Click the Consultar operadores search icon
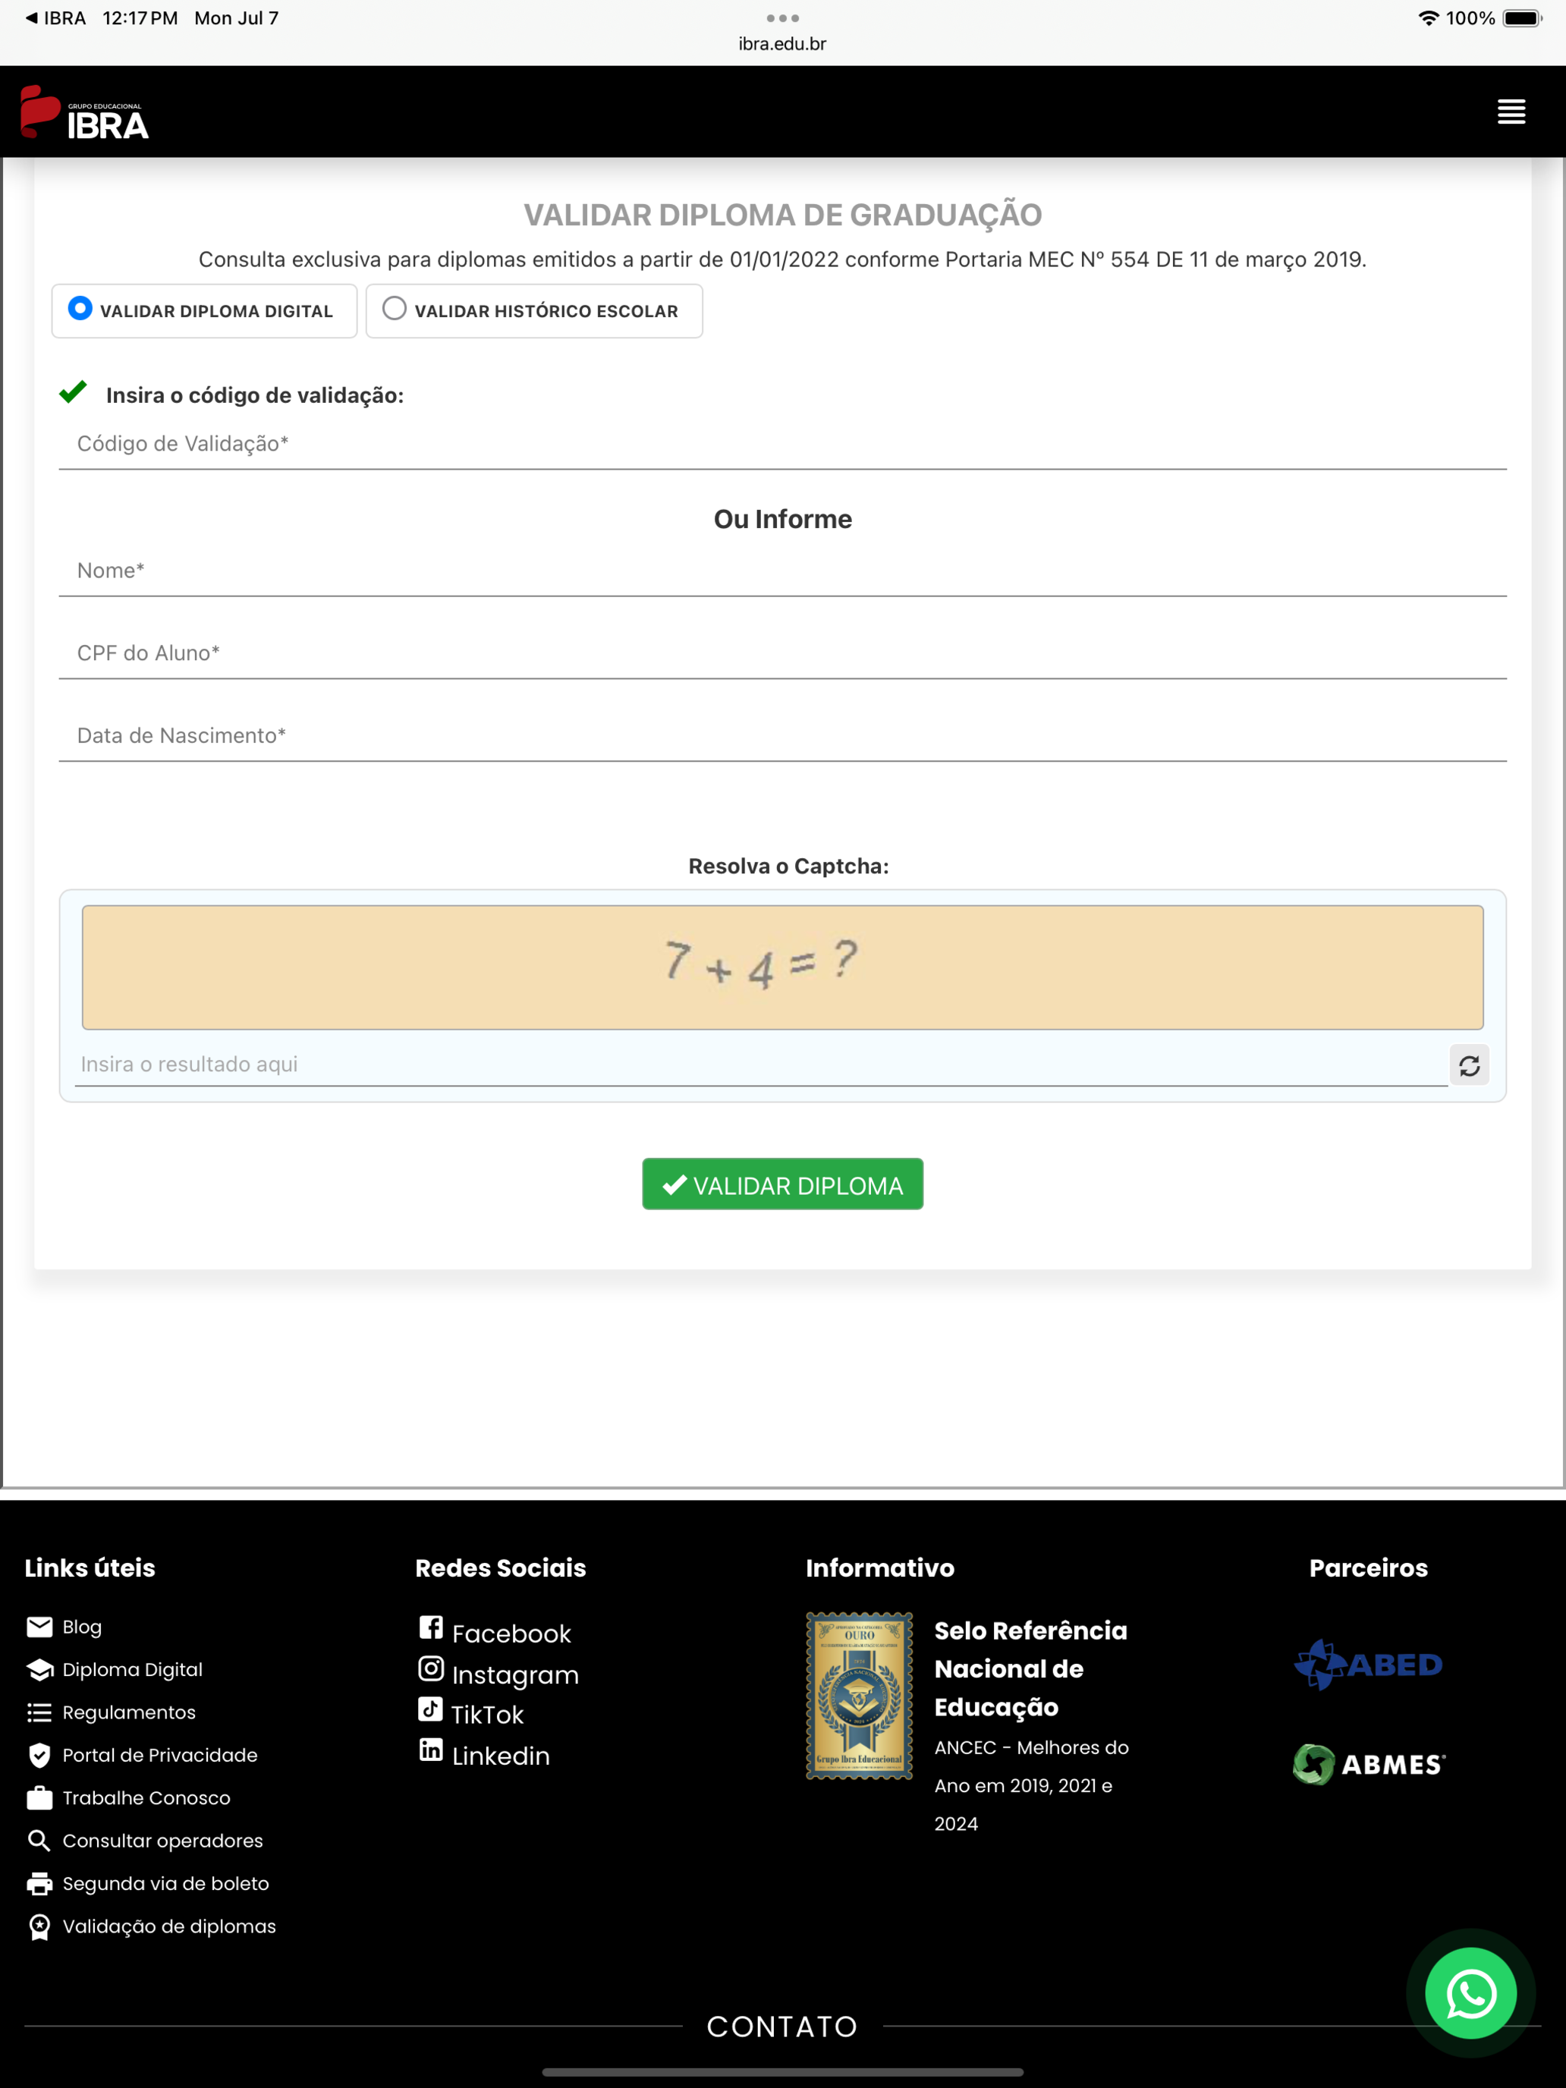 [39, 1841]
